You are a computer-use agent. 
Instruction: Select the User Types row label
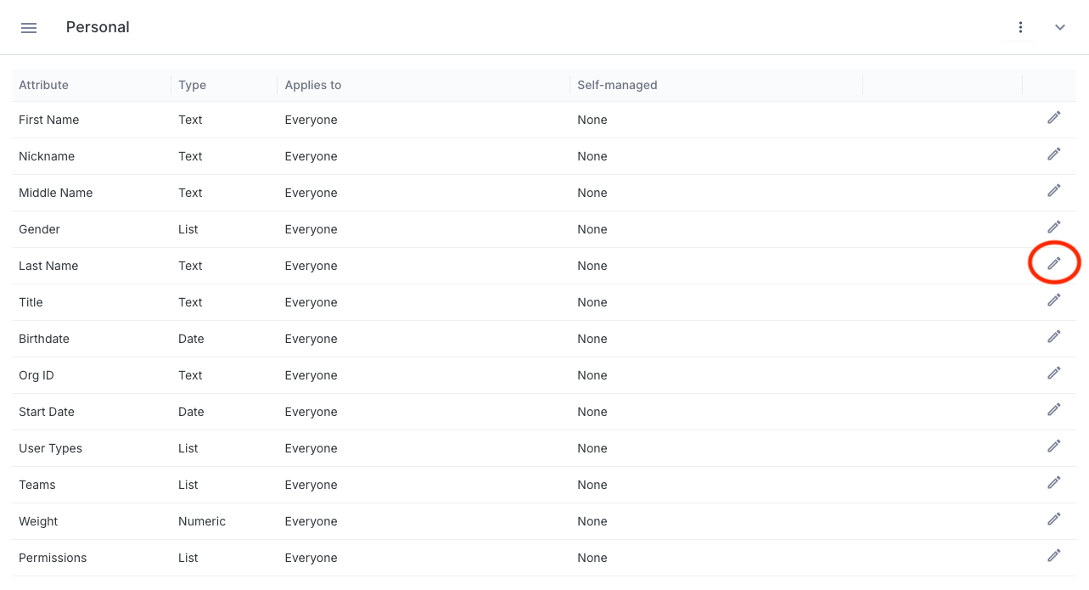(50, 448)
